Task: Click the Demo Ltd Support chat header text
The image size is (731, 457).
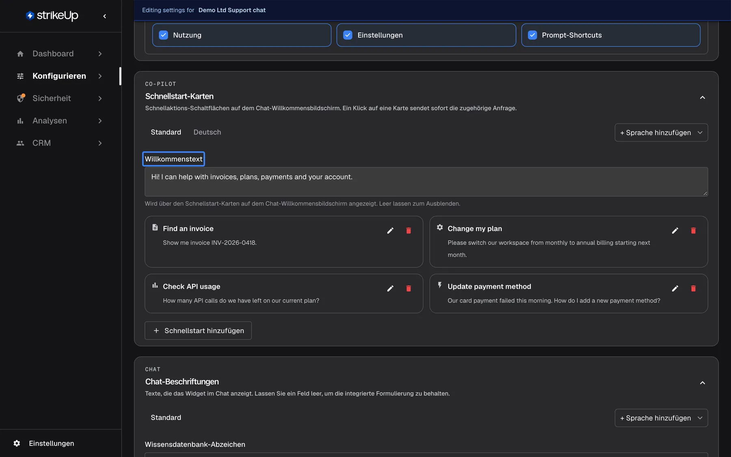Action: [232, 10]
